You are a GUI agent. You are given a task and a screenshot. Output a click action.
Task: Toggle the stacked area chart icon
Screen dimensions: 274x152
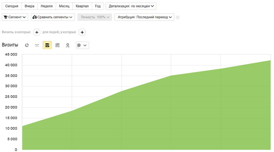coord(47,45)
